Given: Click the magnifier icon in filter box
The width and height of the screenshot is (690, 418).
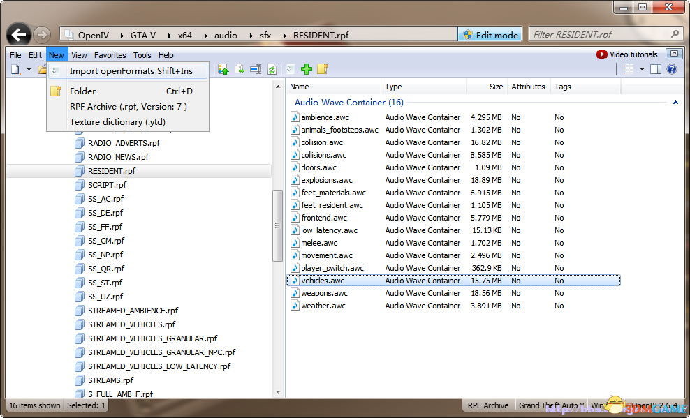Looking at the screenshot, I should point(675,33).
